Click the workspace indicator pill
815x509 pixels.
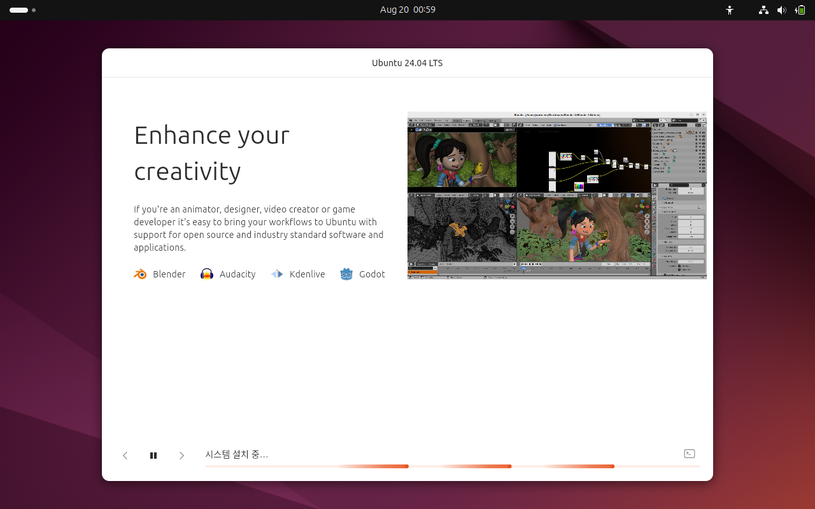(18, 10)
